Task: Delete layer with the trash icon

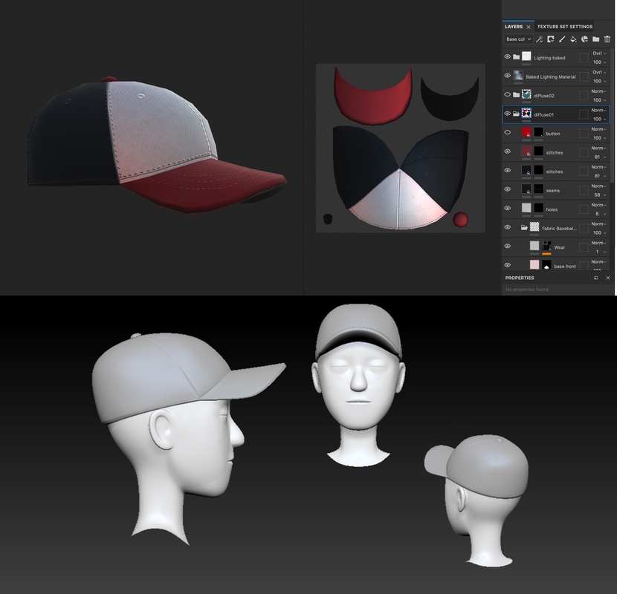Action: (x=607, y=39)
